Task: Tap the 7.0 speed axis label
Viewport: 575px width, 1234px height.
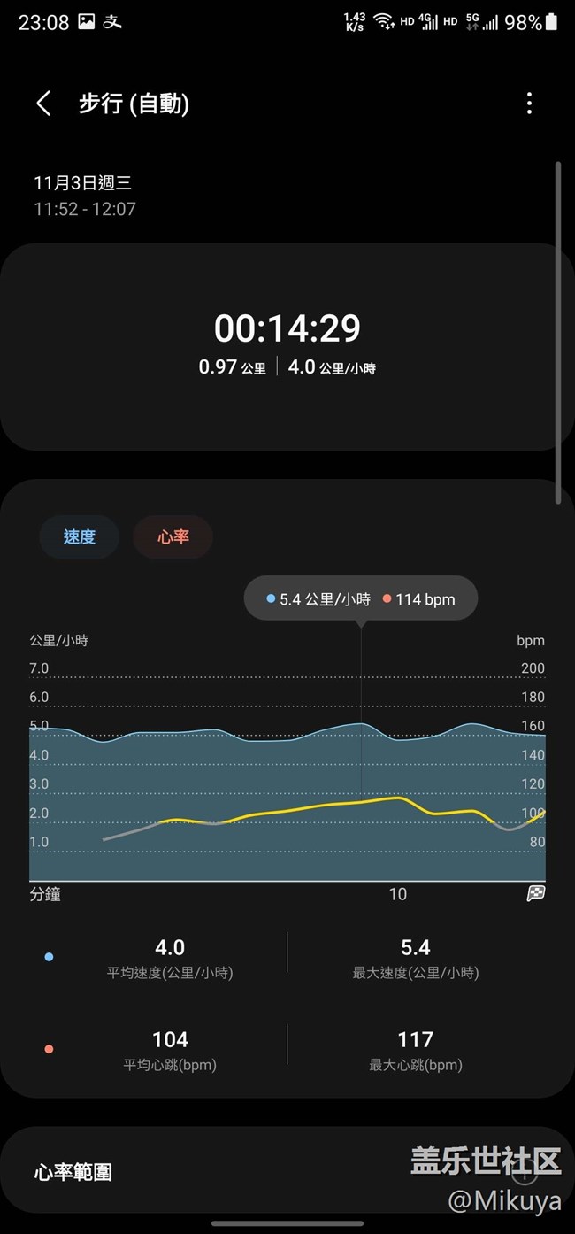Action: coord(39,668)
